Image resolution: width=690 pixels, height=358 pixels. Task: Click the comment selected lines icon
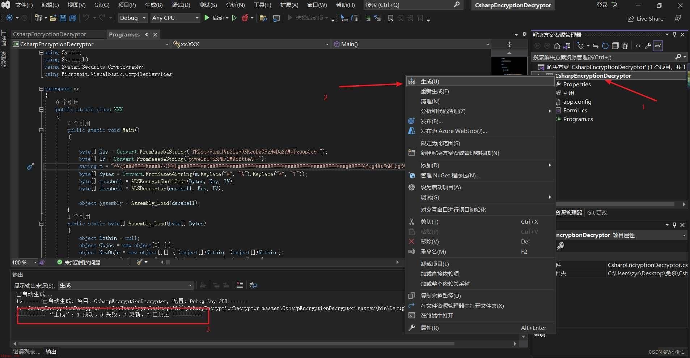368,18
